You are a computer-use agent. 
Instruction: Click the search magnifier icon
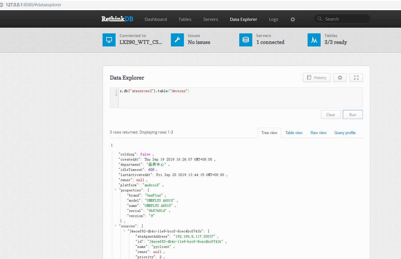coord(320,19)
